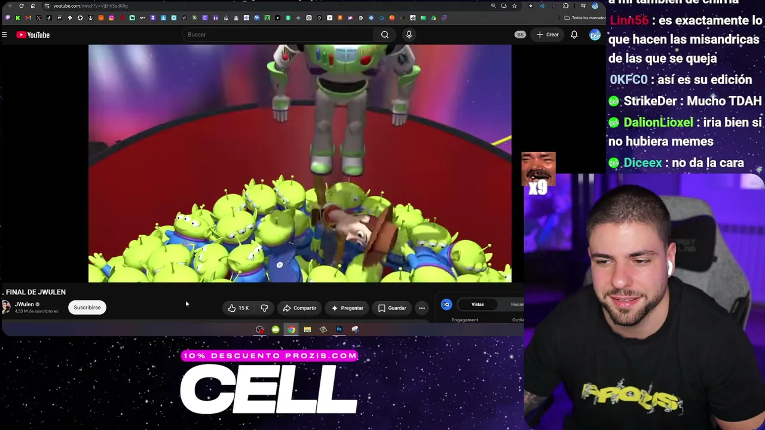
Task: Click the SS badge in the header
Action: pyautogui.click(x=520, y=35)
